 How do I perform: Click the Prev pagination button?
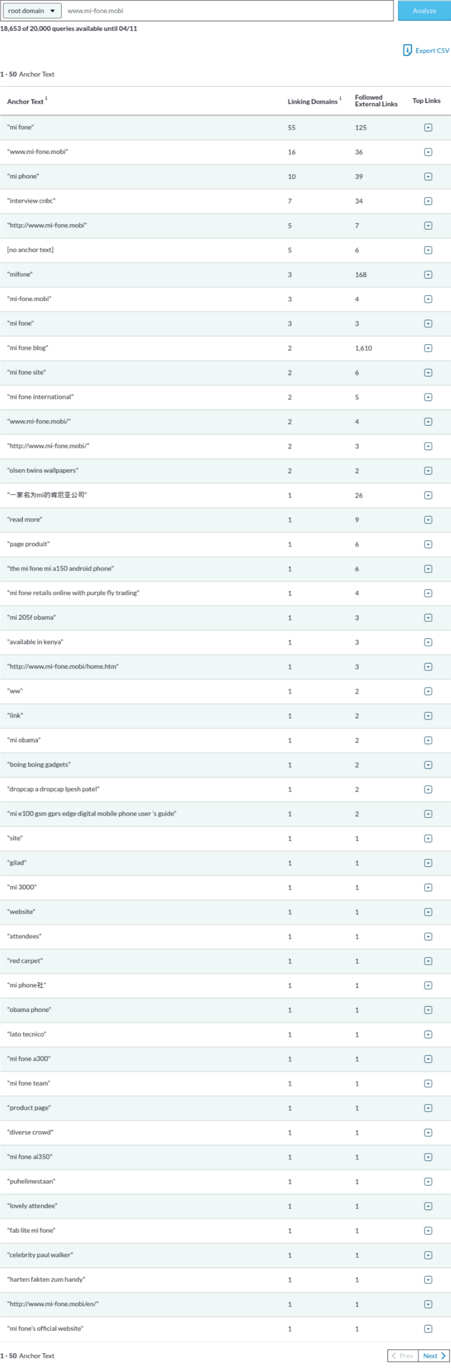(403, 1356)
